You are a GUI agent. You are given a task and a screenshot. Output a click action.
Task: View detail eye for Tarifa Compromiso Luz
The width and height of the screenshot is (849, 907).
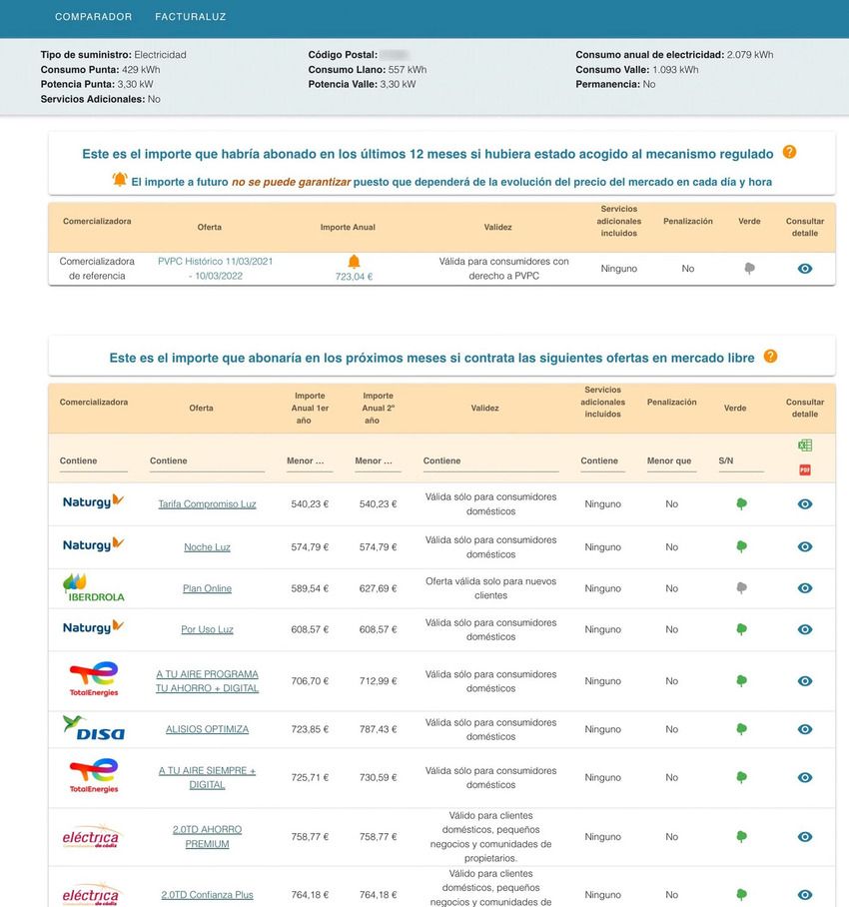coord(804,503)
